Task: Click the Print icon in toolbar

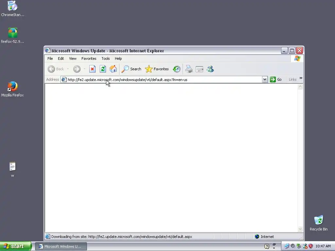Action: [189, 69]
